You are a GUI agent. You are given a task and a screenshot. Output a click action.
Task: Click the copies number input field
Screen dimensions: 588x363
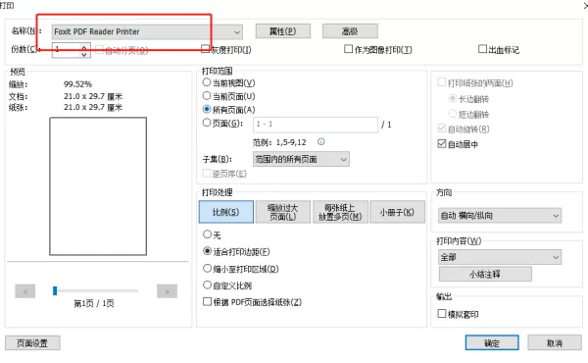pos(66,50)
